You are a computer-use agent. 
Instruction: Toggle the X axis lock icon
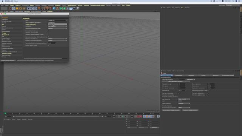[28, 8]
